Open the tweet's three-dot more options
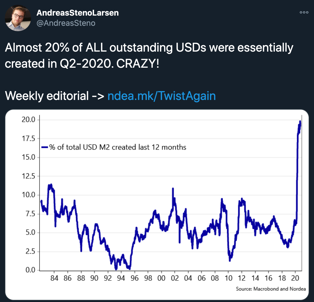This screenshot has width=314, height=302. pyautogui.click(x=304, y=12)
